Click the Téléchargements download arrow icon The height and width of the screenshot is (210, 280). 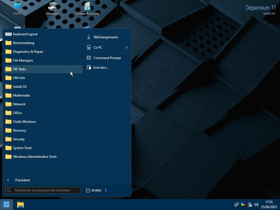[89, 37]
